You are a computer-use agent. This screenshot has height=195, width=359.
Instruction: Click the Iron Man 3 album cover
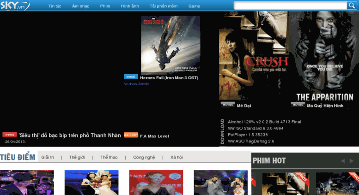(170, 45)
